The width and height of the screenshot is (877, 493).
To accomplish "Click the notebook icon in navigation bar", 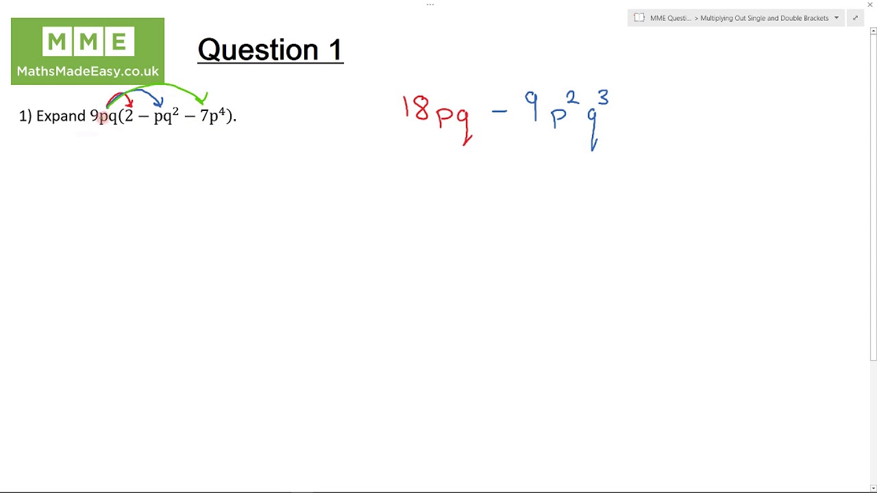I will tap(639, 18).
